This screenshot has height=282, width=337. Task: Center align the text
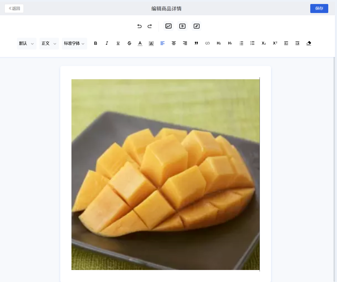(x=174, y=43)
